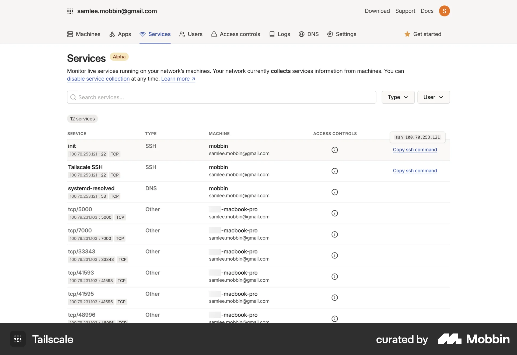Click the DNS globe icon
Image resolution: width=517 pixels, height=355 pixels.
(x=301, y=34)
